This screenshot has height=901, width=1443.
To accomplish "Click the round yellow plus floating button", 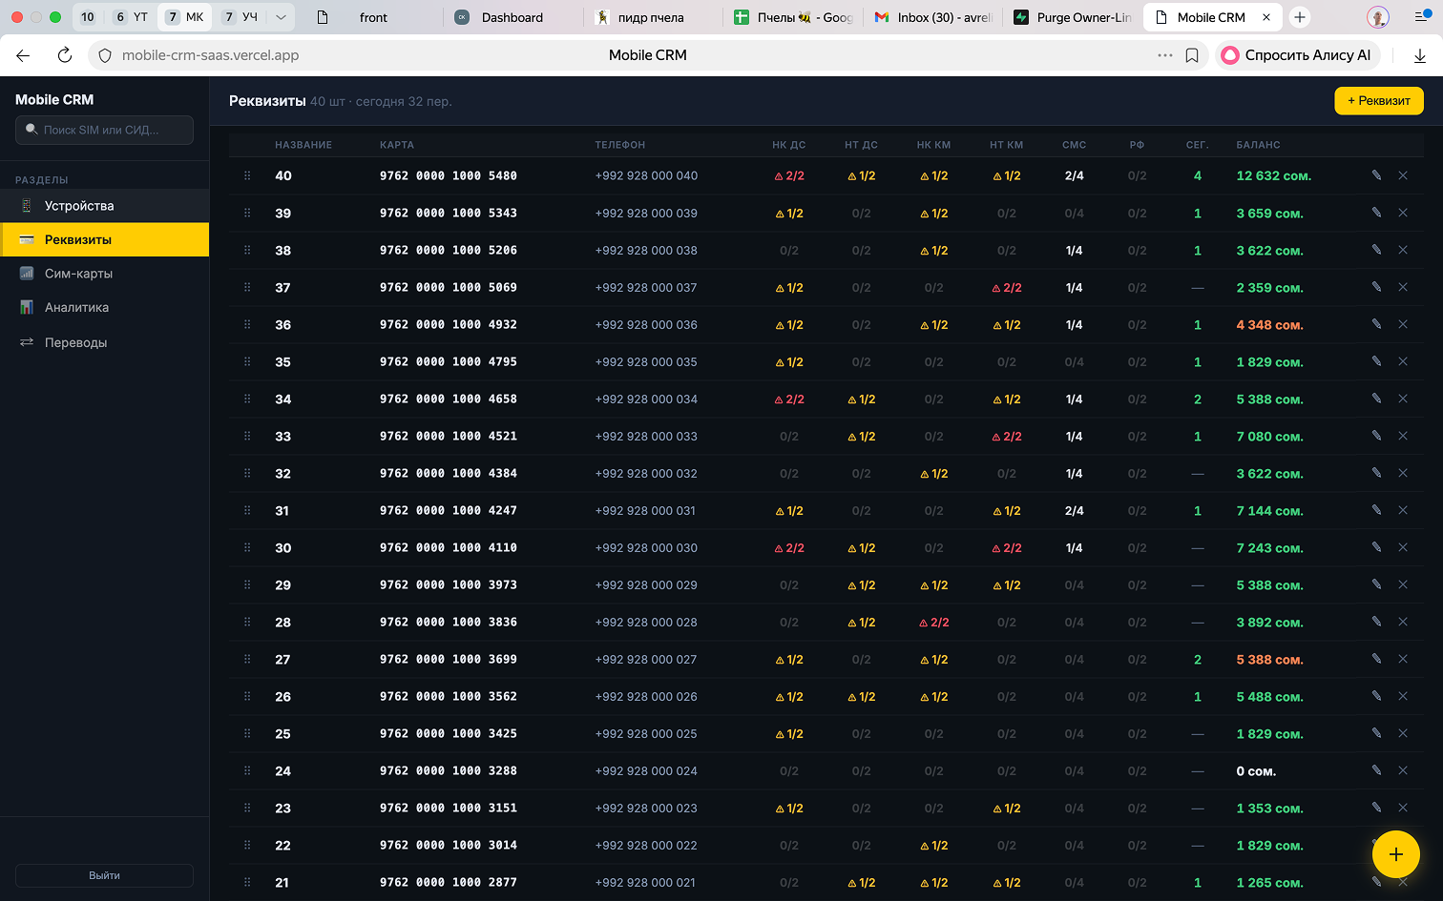I will coord(1396,854).
